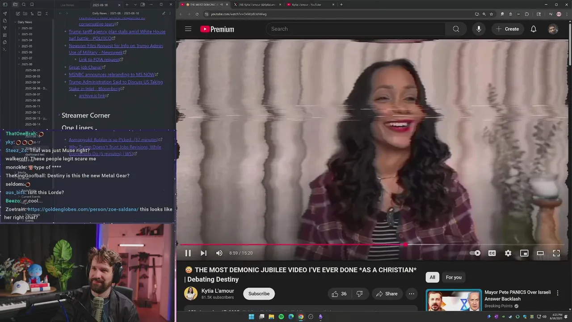Viewport: 572px width, 322px height.
Task: Switch to the Live Notes tab in Obsidian
Action: (67, 5)
